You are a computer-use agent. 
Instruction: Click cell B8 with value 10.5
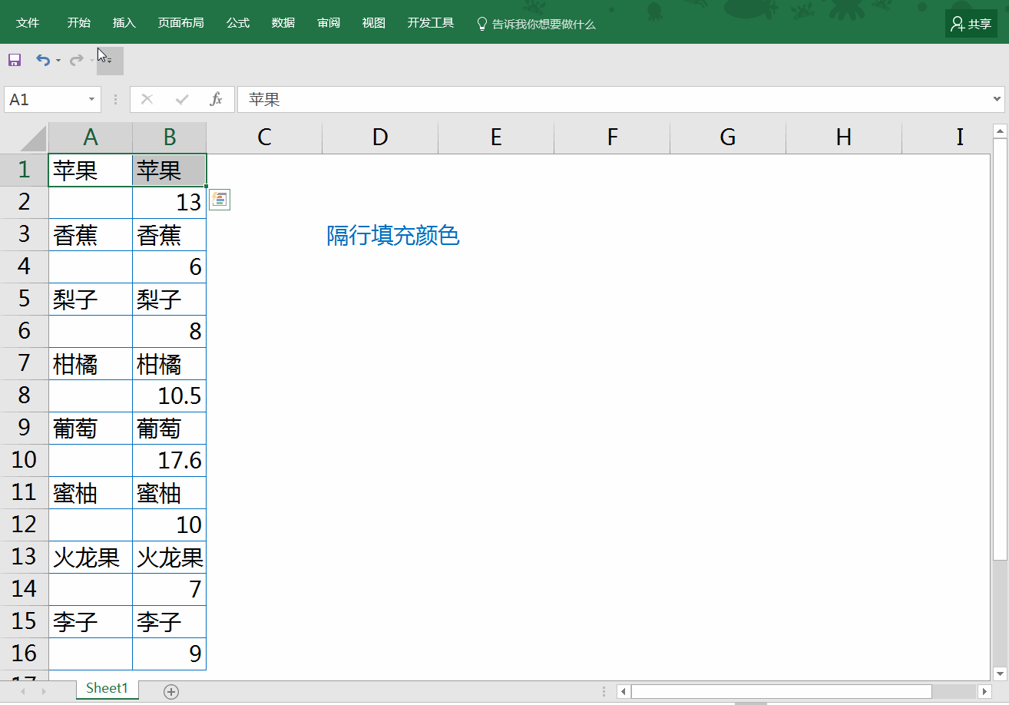click(x=170, y=396)
